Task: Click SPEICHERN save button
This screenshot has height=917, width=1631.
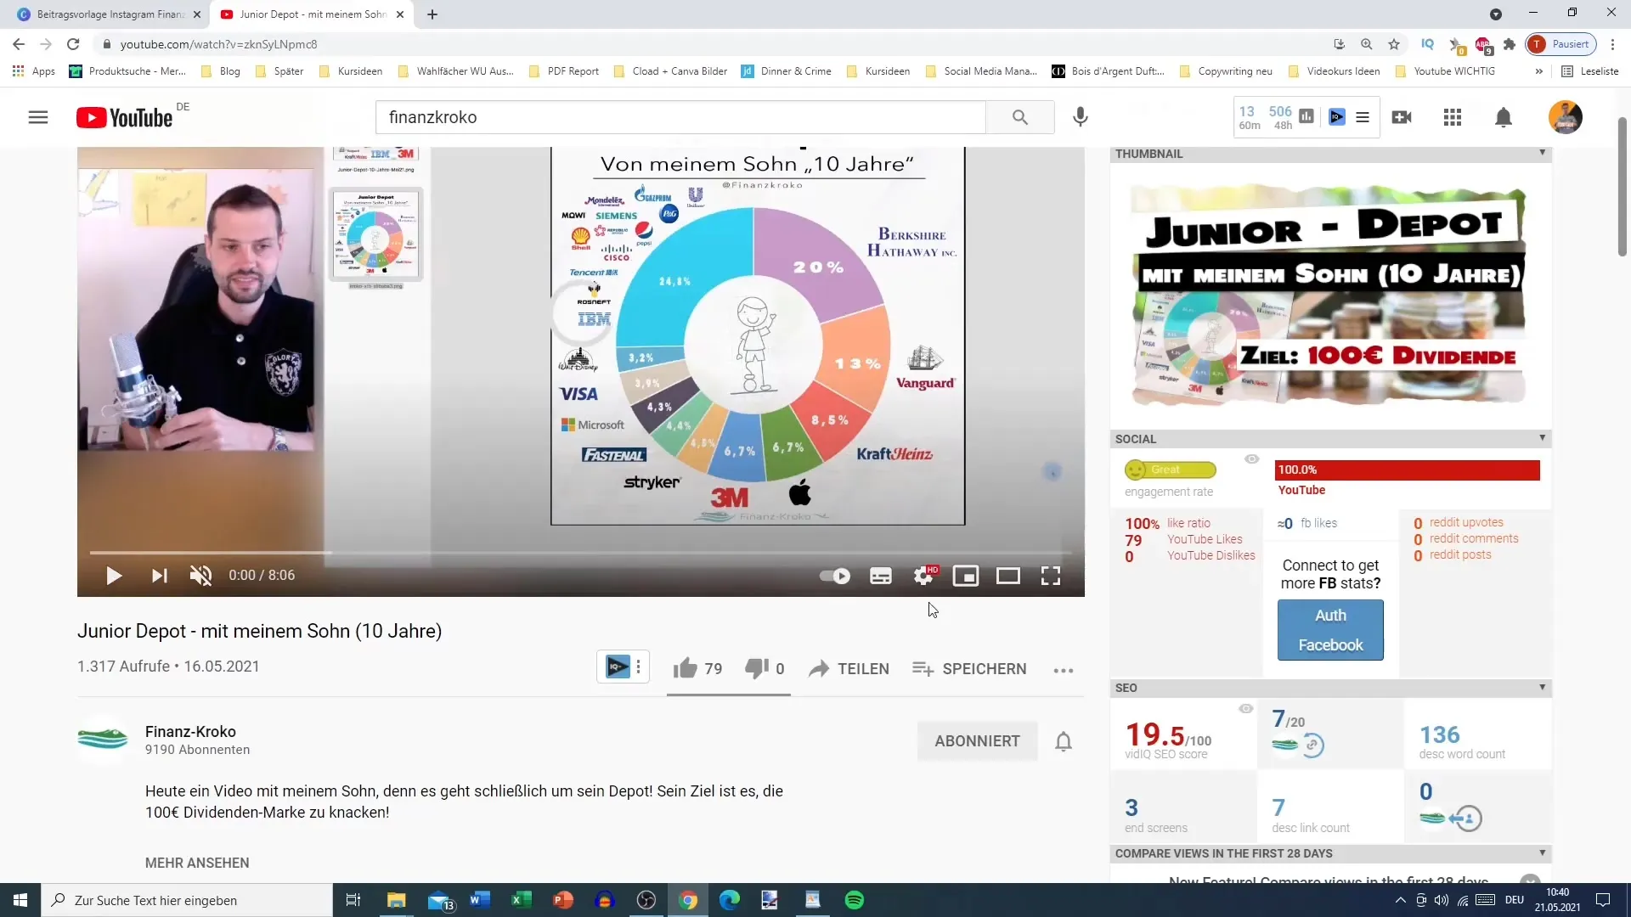Action: [969, 669]
